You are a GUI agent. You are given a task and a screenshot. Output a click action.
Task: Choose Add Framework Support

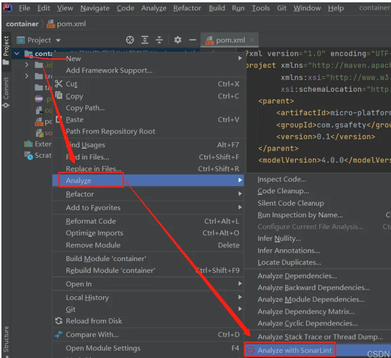pyautogui.click(x=109, y=71)
